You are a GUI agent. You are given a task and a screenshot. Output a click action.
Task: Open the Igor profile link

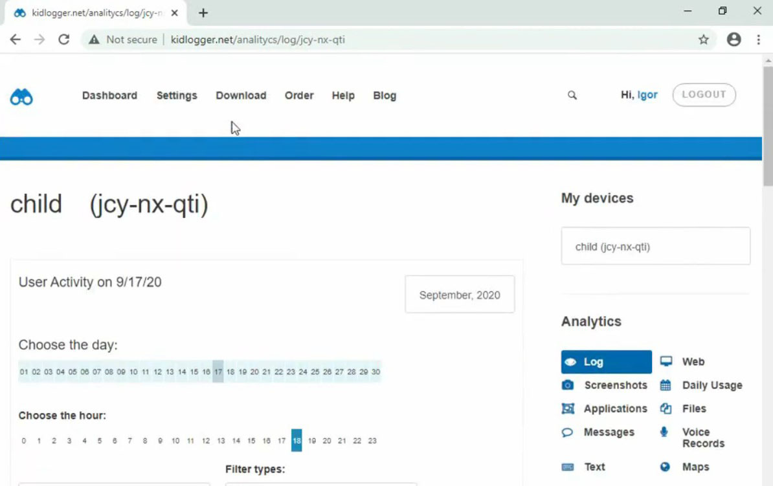647,95
